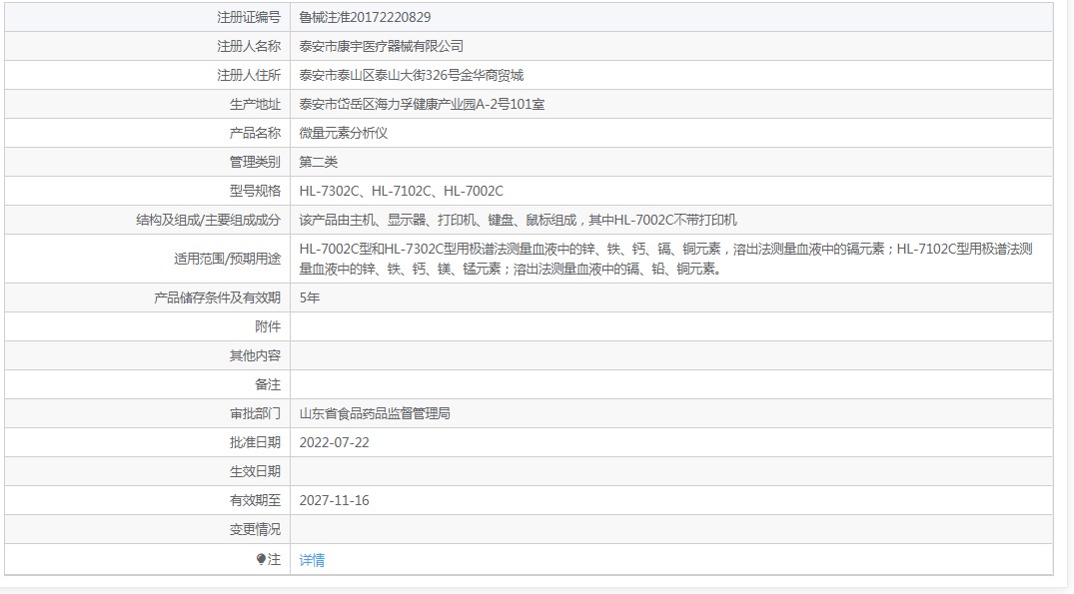Screen dimensions: 1074x594
Task: Click the empty 附件 attachment cell
Action: [x=500, y=325]
